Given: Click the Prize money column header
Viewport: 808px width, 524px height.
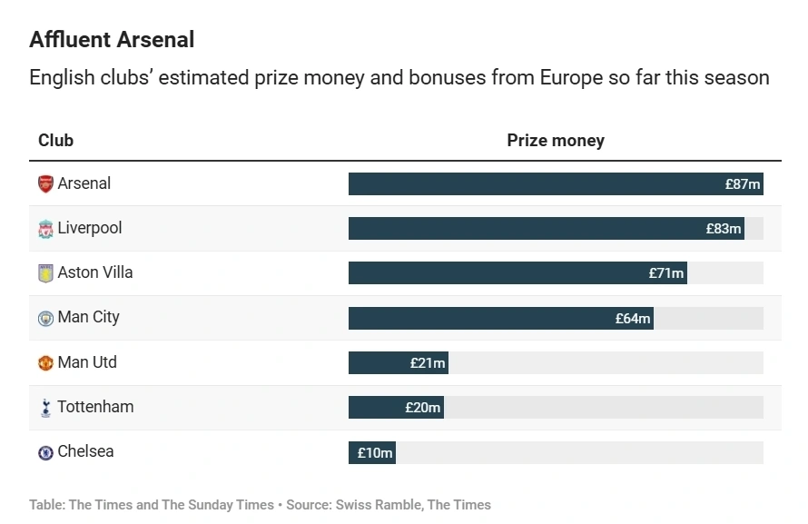Looking at the screenshot, I should pos(556,140).
